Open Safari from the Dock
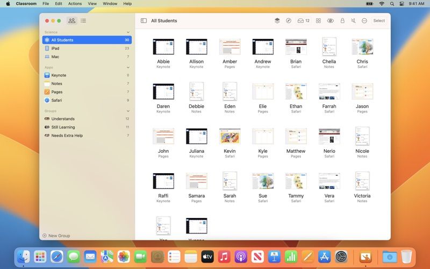430x269 pixels. [57, 257]
